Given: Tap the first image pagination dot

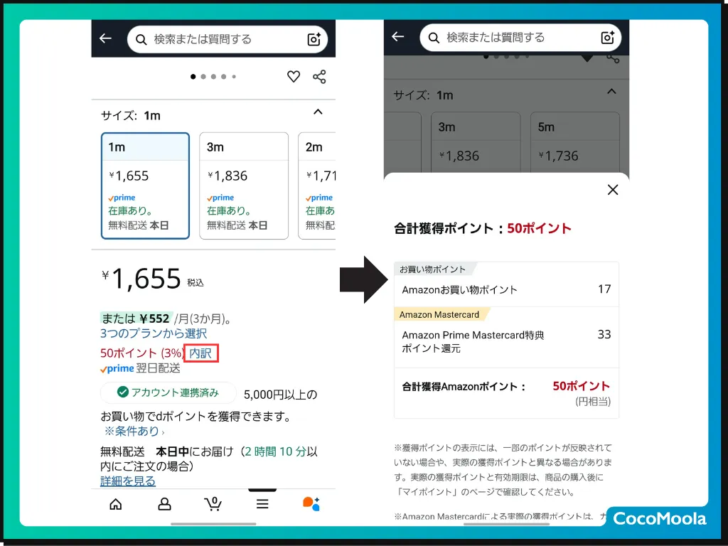Looking at the screenshot, I should (x=193, y=77).
